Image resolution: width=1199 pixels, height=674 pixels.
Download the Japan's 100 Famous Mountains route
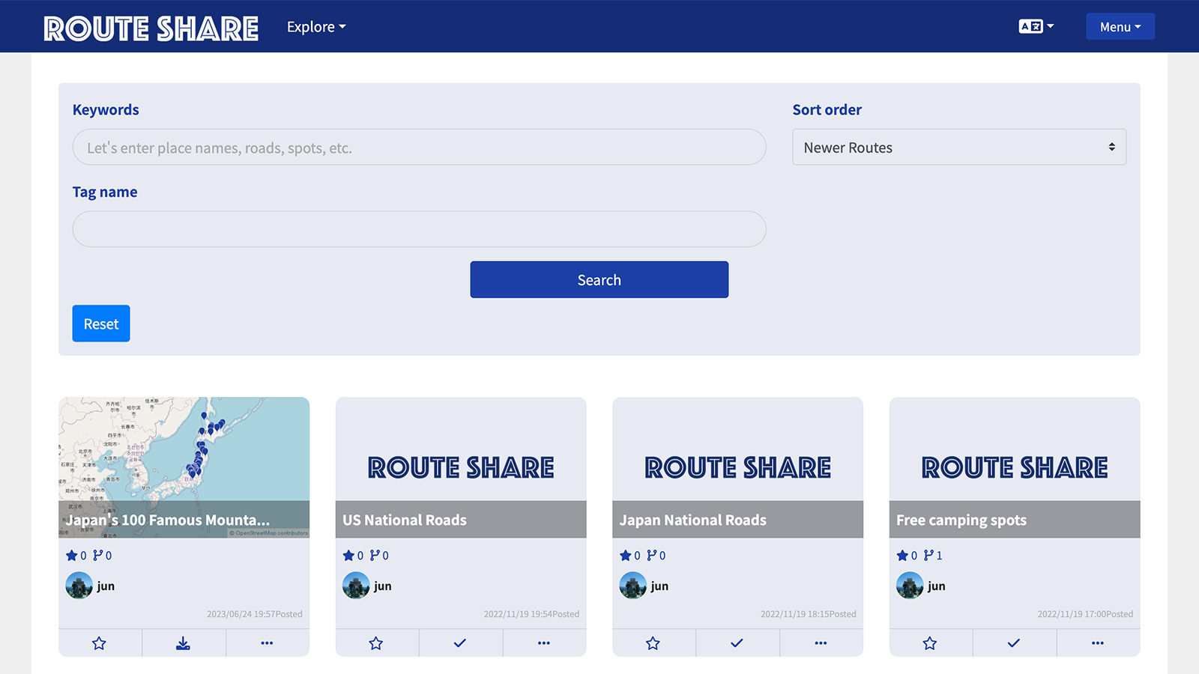[x=183, y=643]
